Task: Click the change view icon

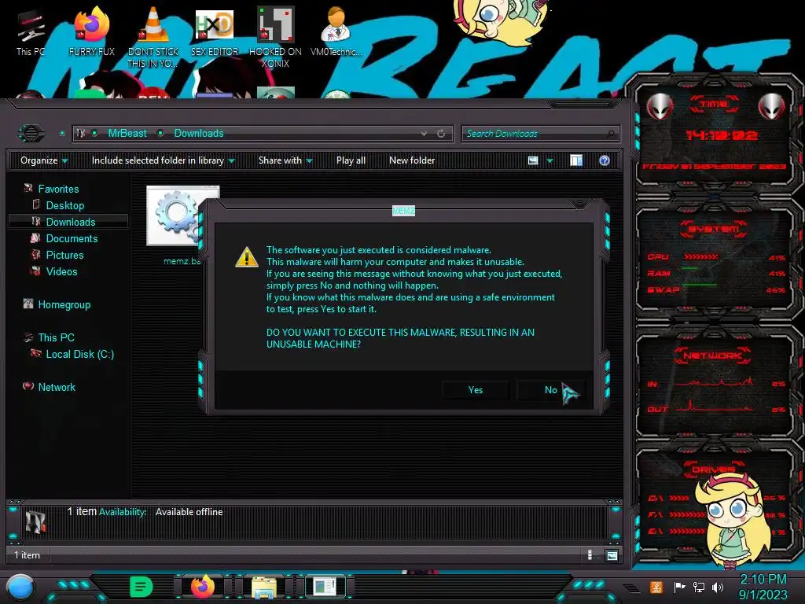Action: click(x=533, y=160)
